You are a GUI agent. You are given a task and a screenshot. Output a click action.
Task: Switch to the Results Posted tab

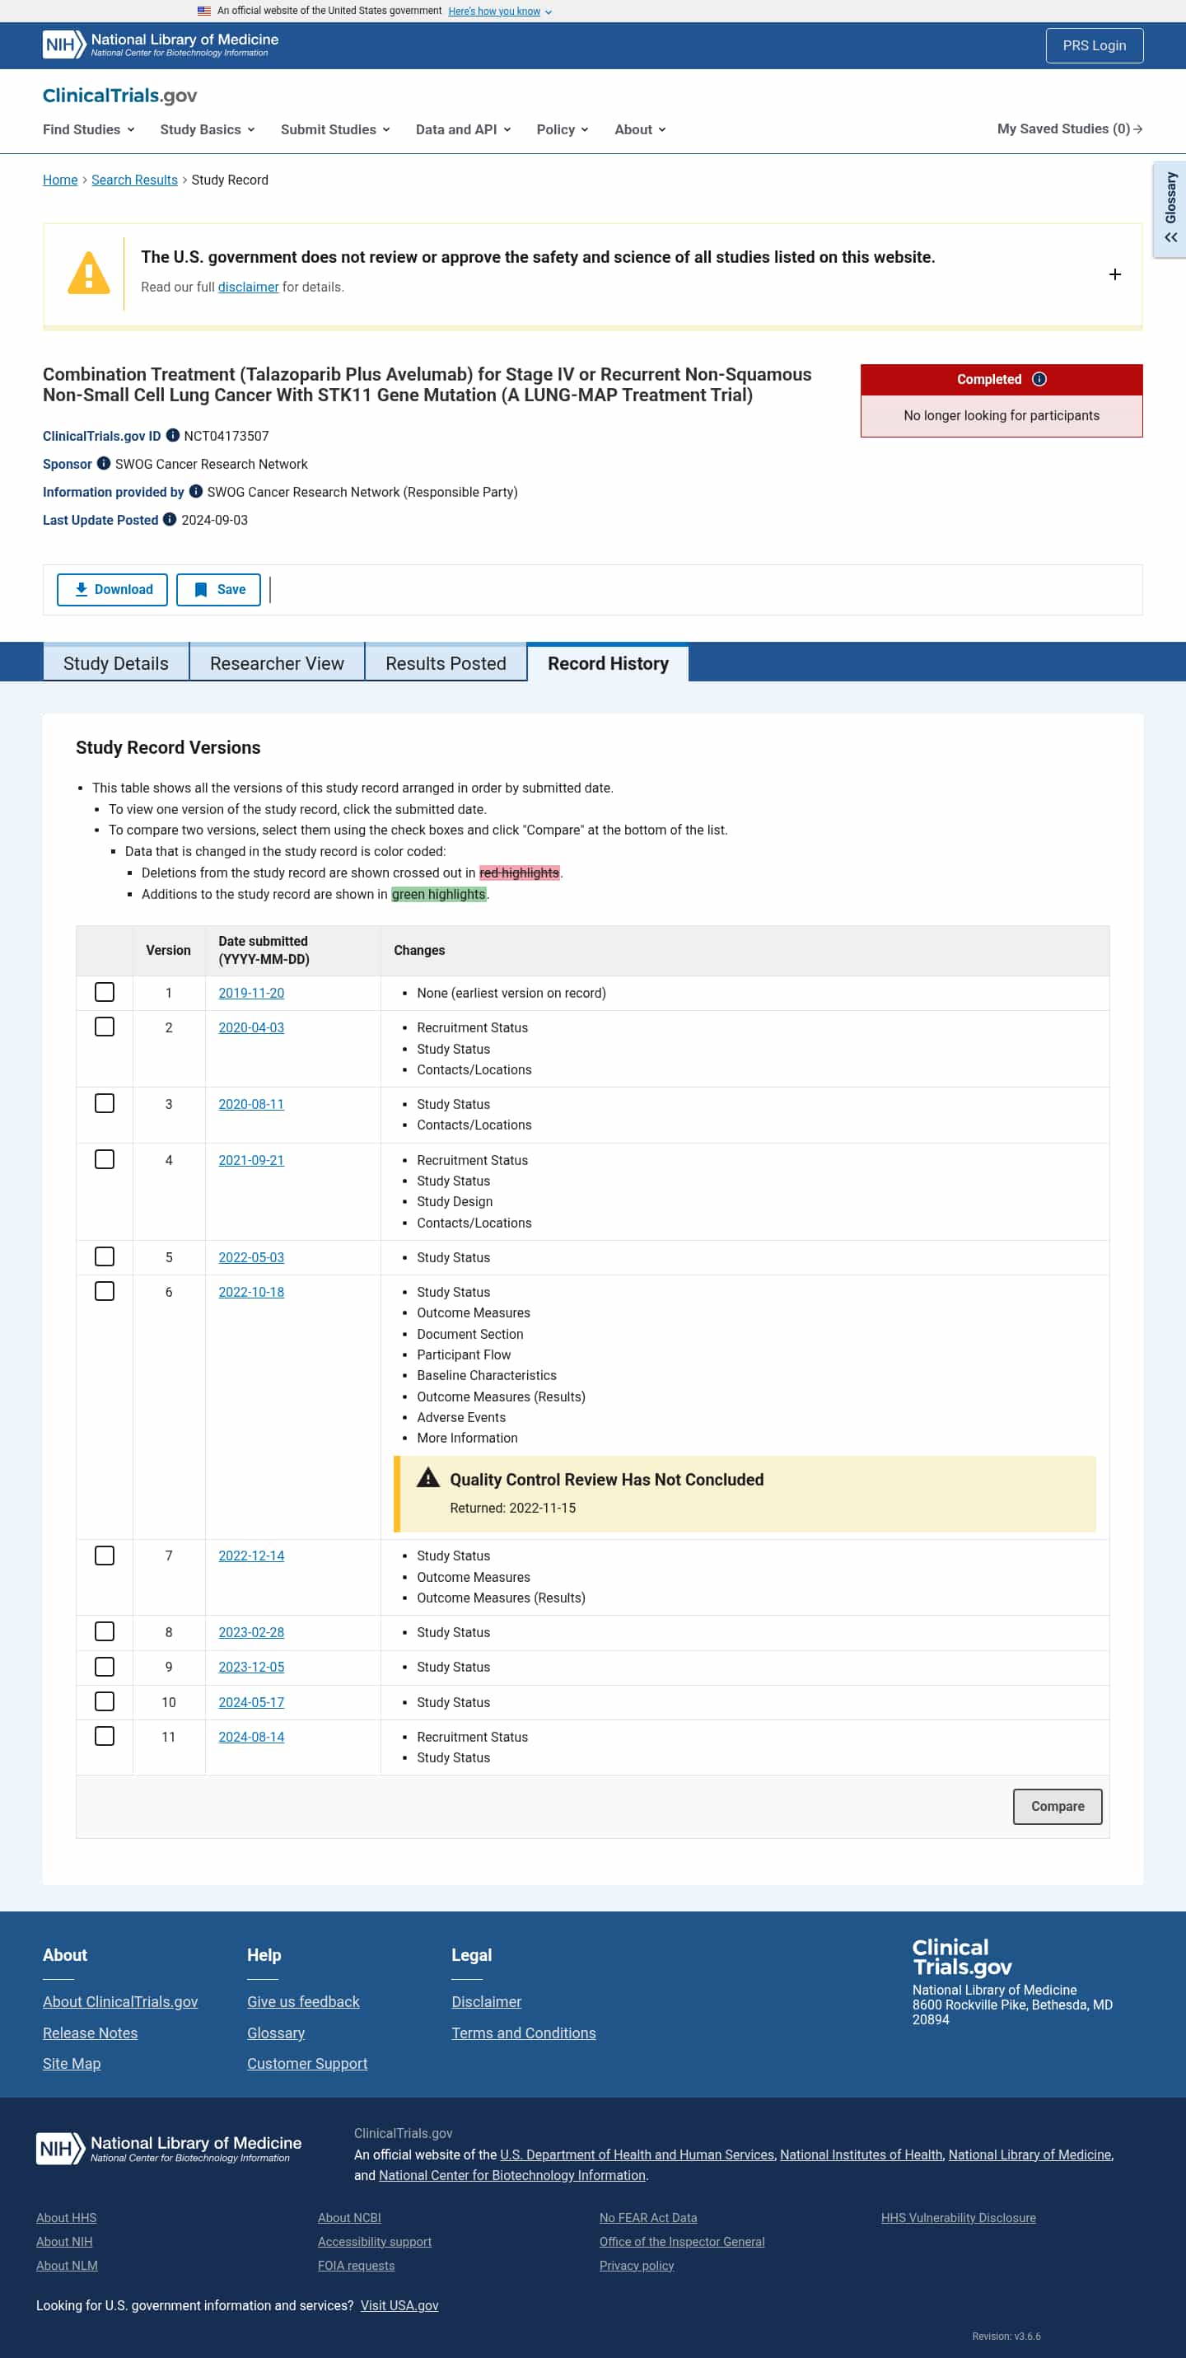446,663
